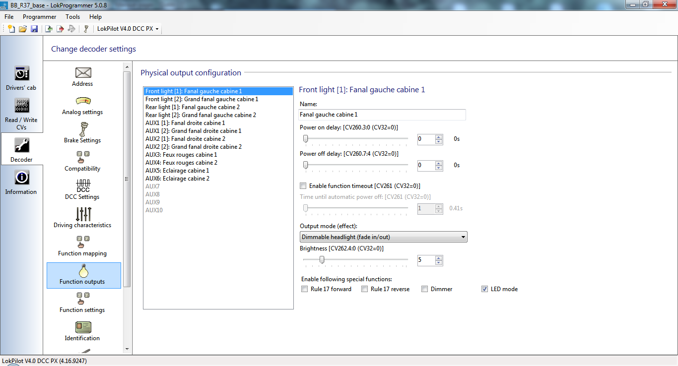Decrease Brightness spinner value
Image resolution: width=678 pixels, height=366 pixels.
click(438, 262)
